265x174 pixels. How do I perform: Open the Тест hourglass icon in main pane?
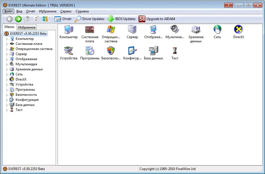175,53
